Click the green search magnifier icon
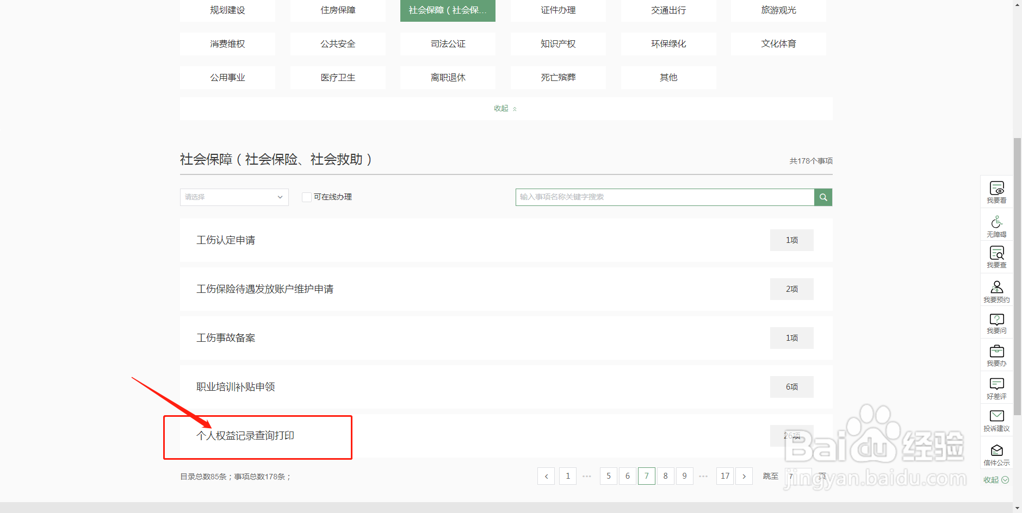 pyautogui.click(x=822, y=197)
